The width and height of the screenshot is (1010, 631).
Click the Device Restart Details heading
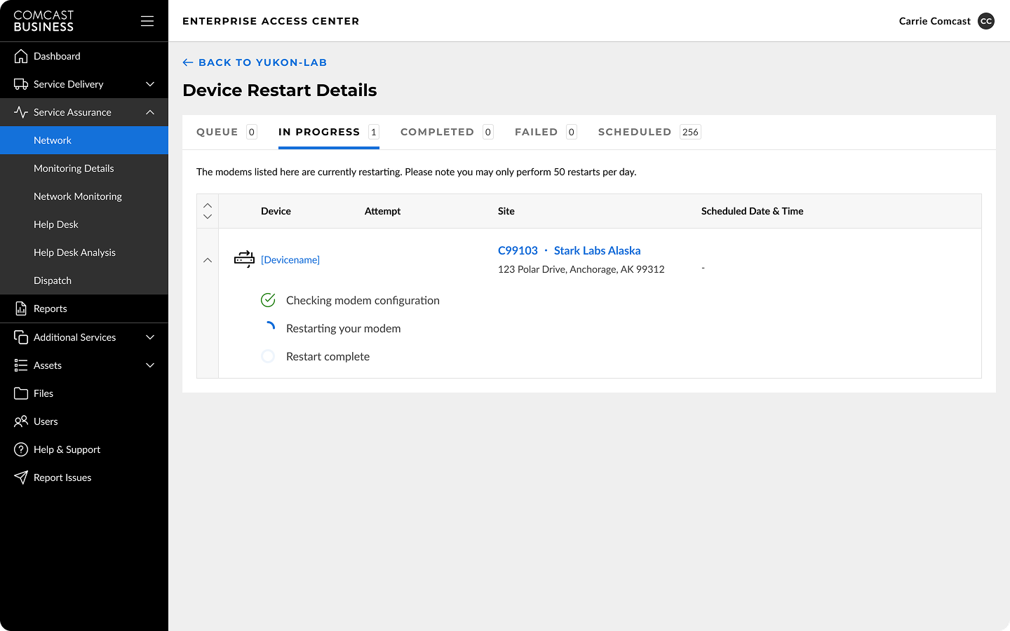click(x=280, y=90)
